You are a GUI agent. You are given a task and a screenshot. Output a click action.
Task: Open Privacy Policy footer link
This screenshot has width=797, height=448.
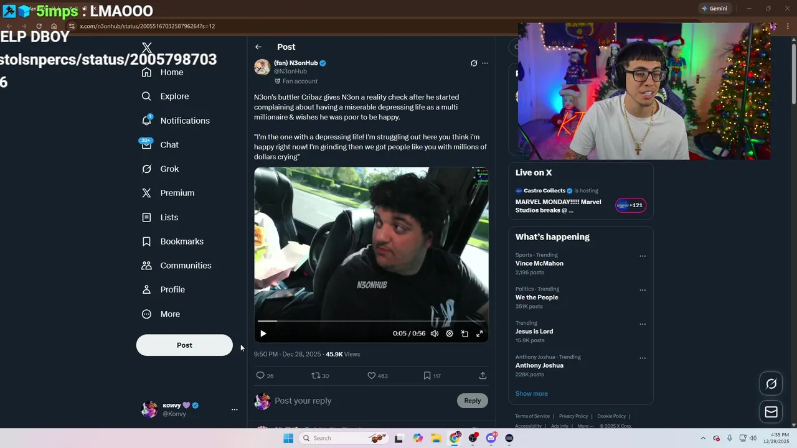573,416
